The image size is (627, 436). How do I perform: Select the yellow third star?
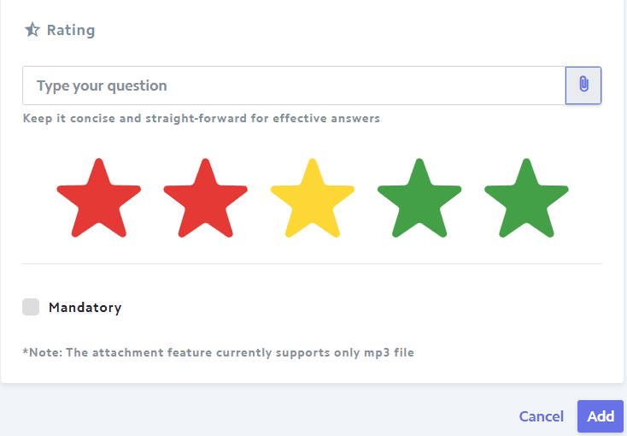click(313, 197)
